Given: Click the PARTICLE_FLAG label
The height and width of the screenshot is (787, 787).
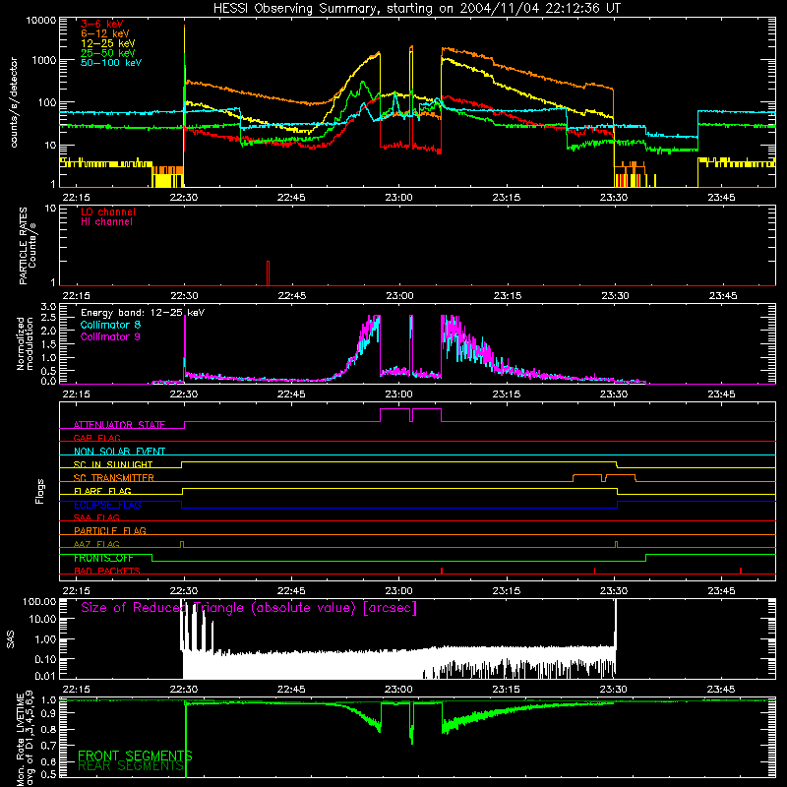Looking at the screenshot, I should (x=110, y=530).
